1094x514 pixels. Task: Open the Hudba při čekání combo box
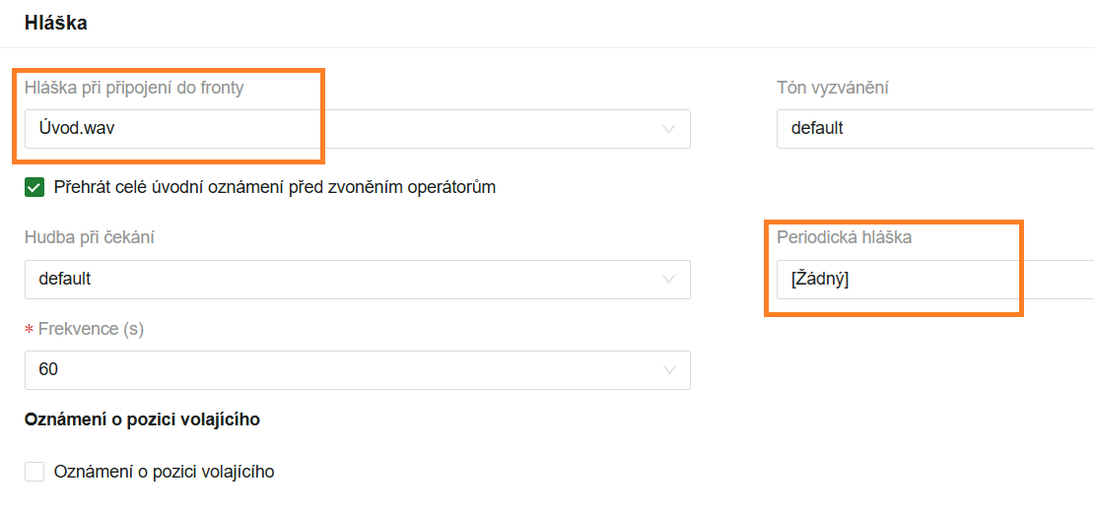345,280
